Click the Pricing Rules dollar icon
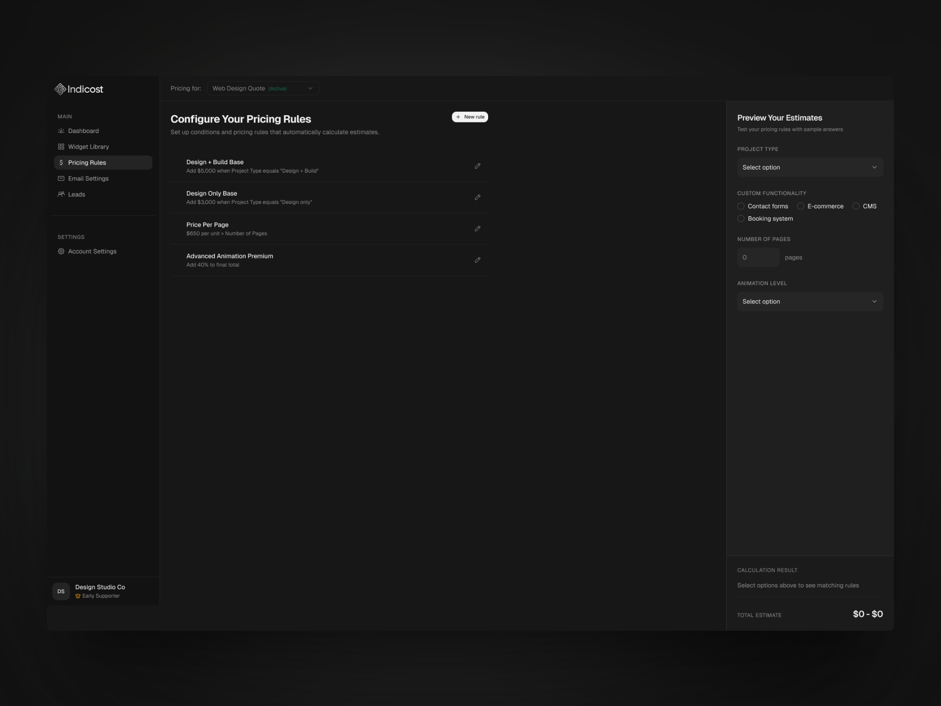The image size is (941, 706). tap(61, 162)
